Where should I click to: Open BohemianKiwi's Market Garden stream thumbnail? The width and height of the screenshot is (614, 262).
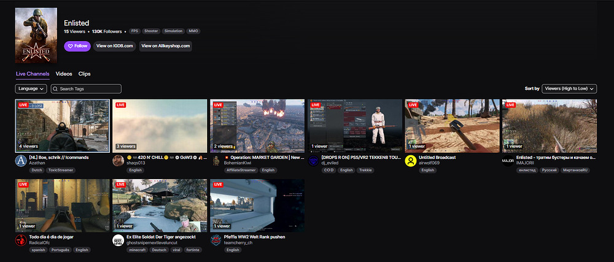(257, 126)
